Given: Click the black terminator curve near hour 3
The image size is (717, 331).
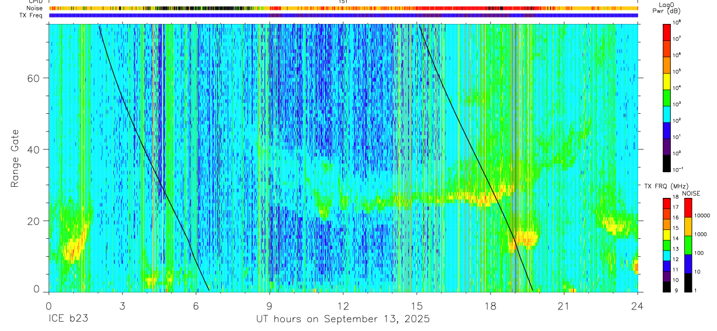Looking at the screenshot, I should point(122,97).
